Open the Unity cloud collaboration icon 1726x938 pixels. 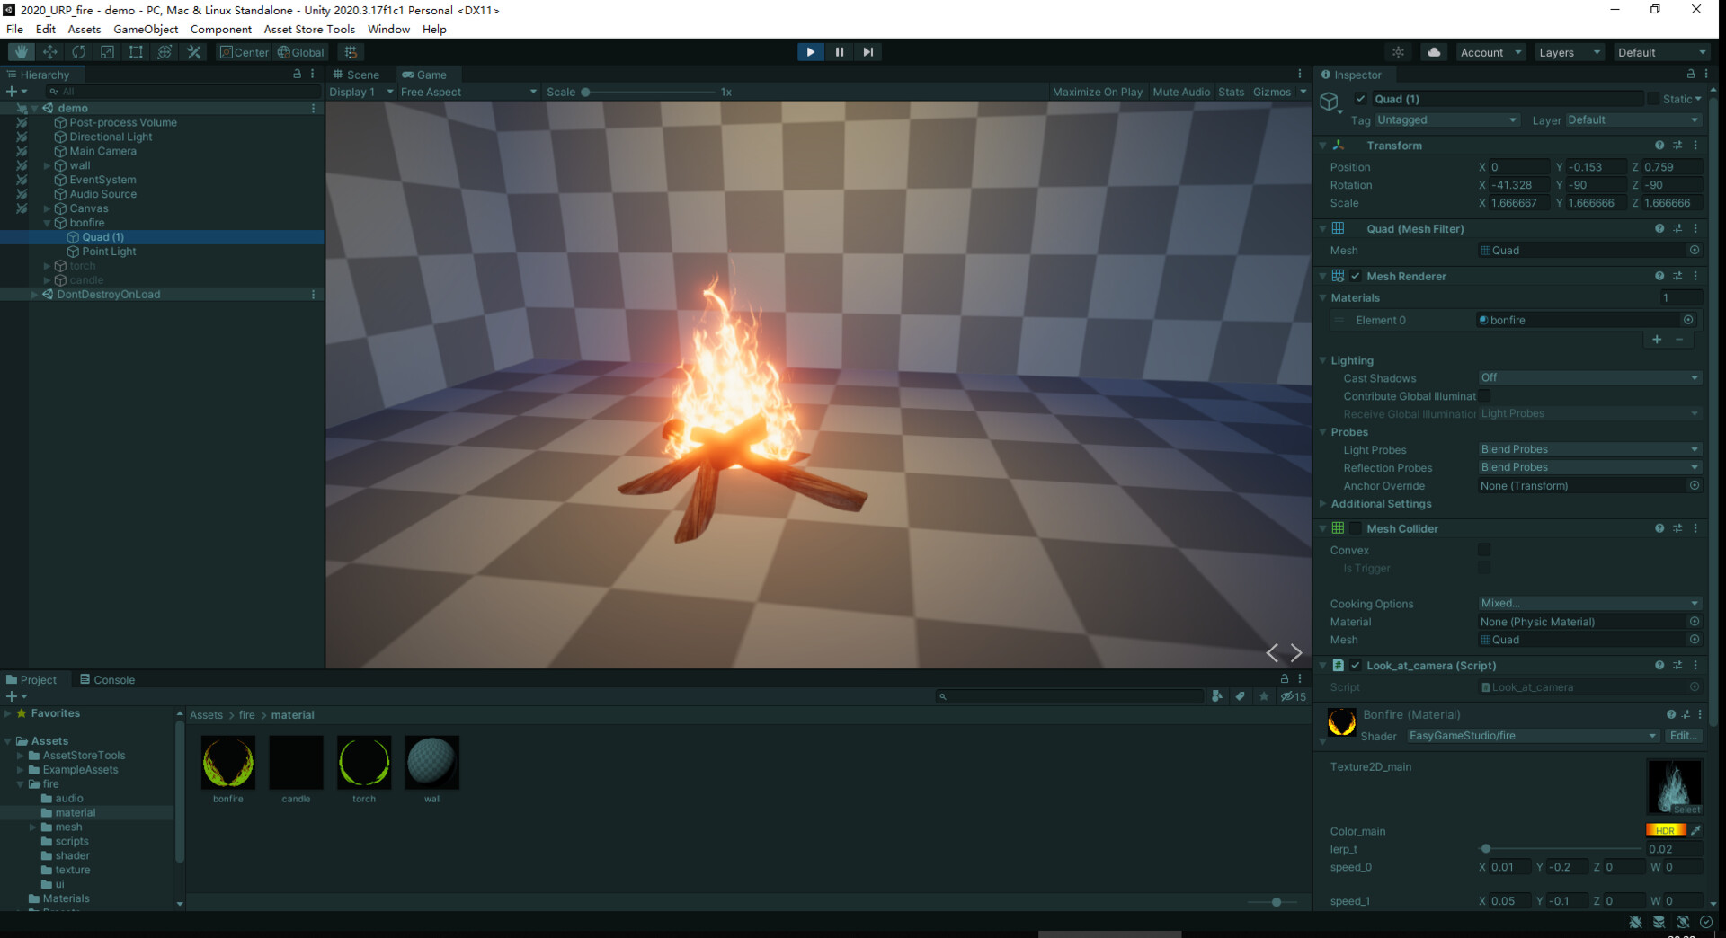pos(1433,51)
